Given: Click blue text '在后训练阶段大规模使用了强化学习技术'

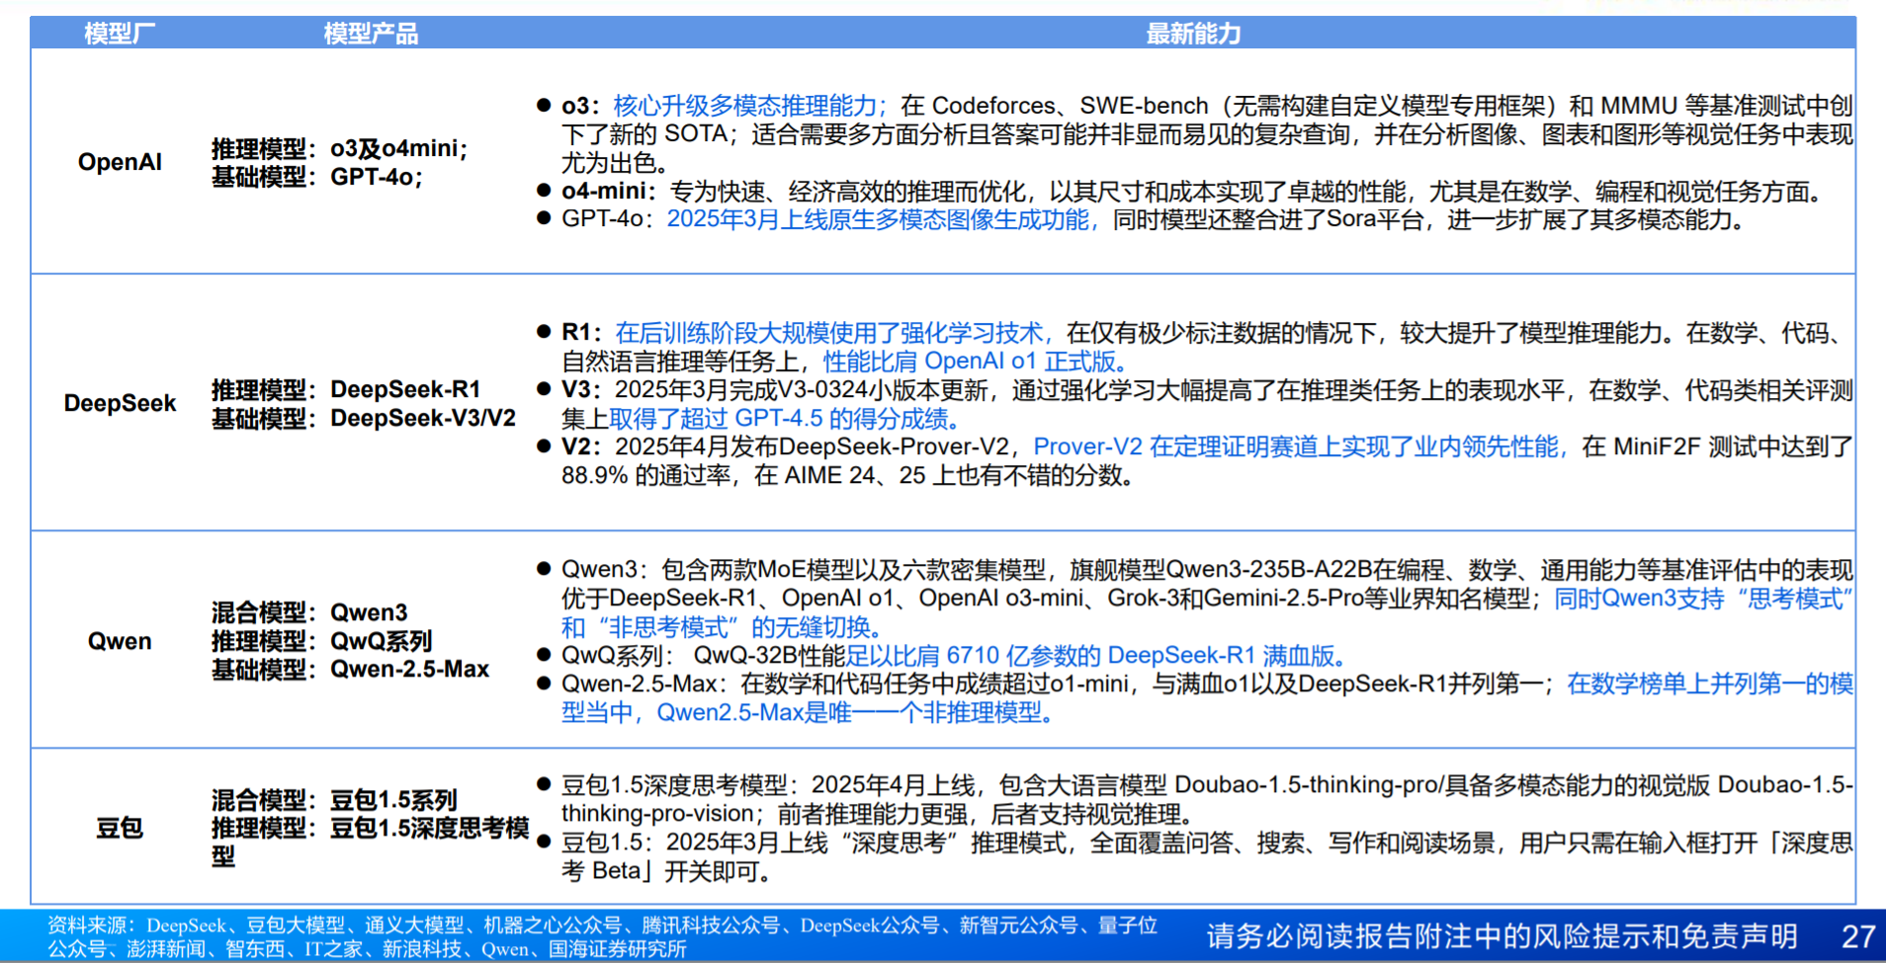Looking at the screenshot, I should [828, 333].
